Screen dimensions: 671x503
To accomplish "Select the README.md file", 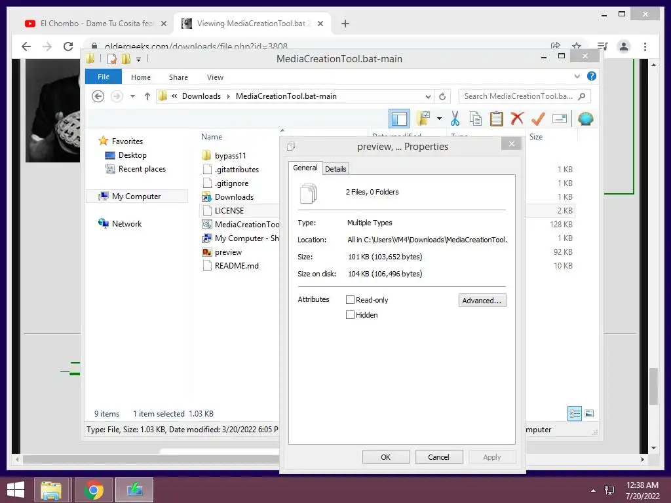I will coord(237,266).
